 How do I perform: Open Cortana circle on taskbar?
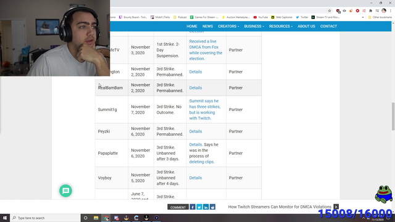coord(85,218)
